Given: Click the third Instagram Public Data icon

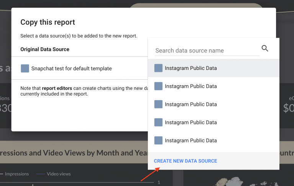Looking at the screenshot, I should point(158,104).
